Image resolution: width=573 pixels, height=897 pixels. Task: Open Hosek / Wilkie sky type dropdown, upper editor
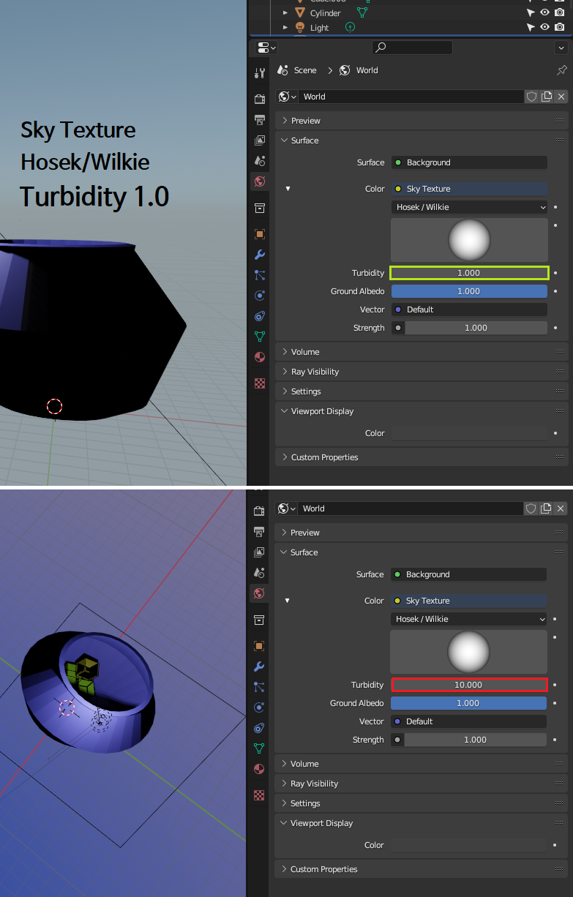tap(469, 207)
